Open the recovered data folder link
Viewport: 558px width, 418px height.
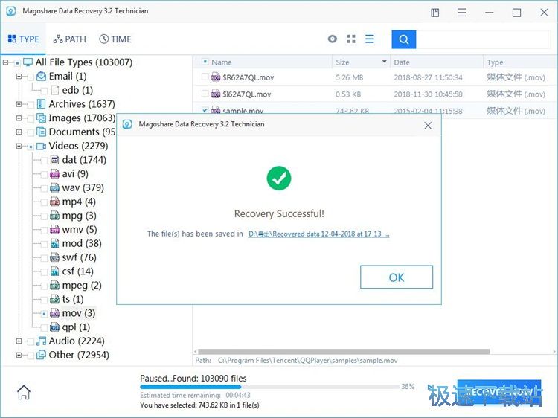point(319,234)
